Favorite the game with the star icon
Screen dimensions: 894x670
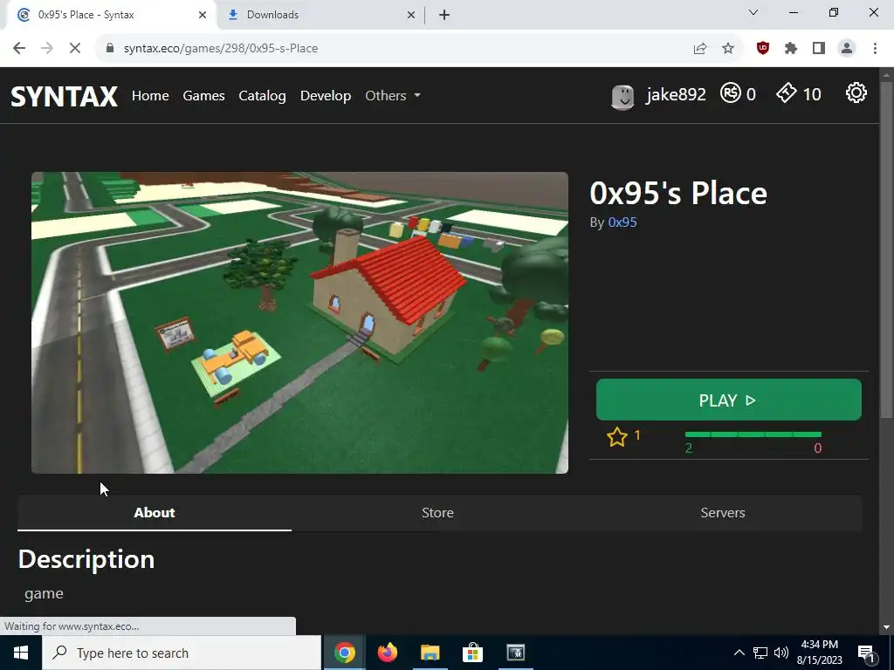coord(617,438)
